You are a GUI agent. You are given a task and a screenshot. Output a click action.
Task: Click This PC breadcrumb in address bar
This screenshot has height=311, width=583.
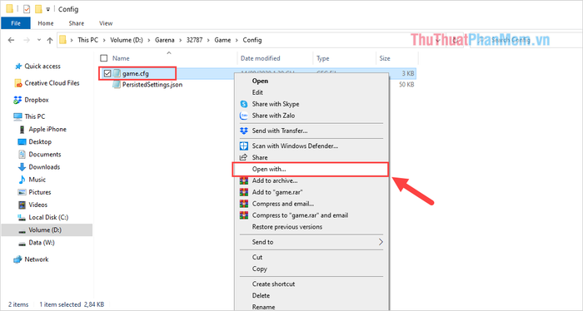coord(87,40)
